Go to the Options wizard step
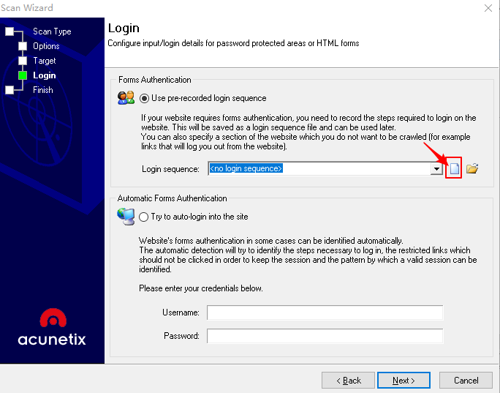This screenshot has height=393, width=500. pyautogui.click(x=46, y=46)
